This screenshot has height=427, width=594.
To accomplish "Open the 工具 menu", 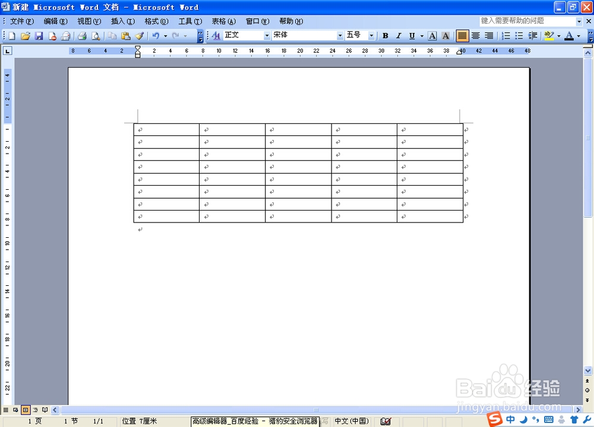I will pos(190,21).
